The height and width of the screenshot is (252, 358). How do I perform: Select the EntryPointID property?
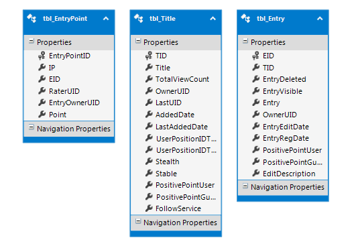(x=70, y=56)
